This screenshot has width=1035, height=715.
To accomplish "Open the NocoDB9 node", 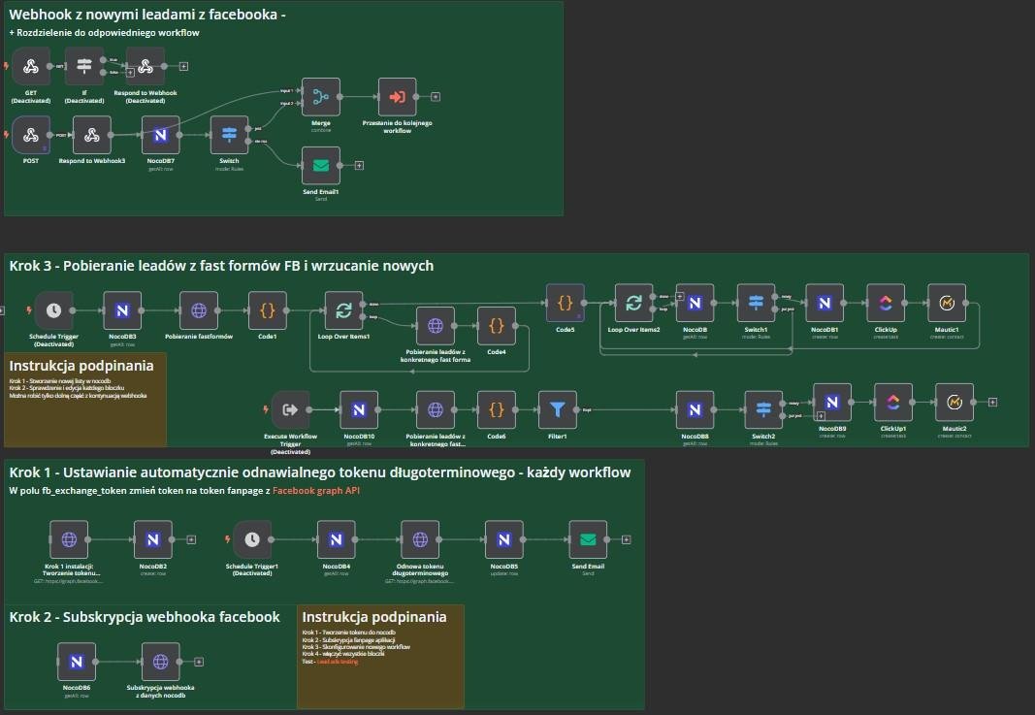I will [x=832, y=402].
